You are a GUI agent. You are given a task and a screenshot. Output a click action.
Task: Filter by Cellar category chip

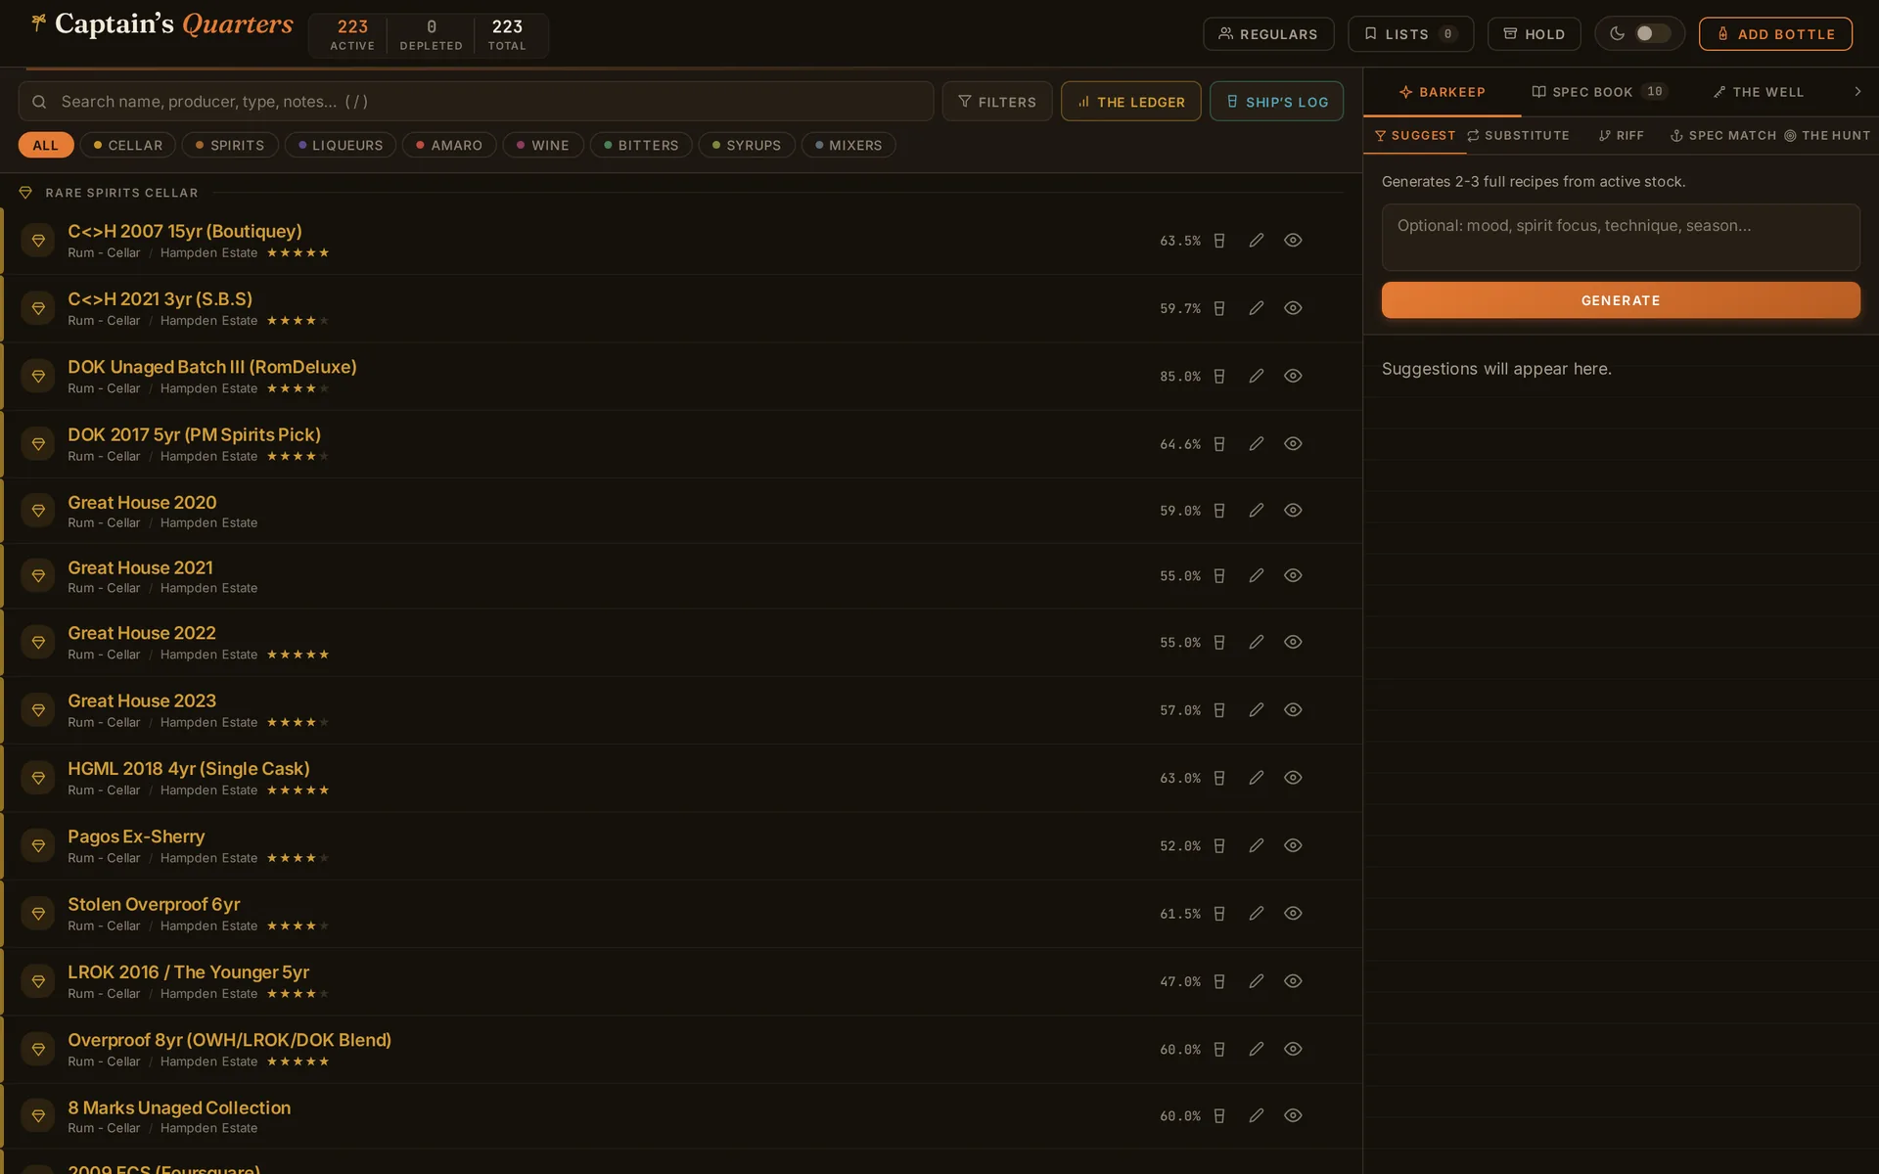(128, 145)
